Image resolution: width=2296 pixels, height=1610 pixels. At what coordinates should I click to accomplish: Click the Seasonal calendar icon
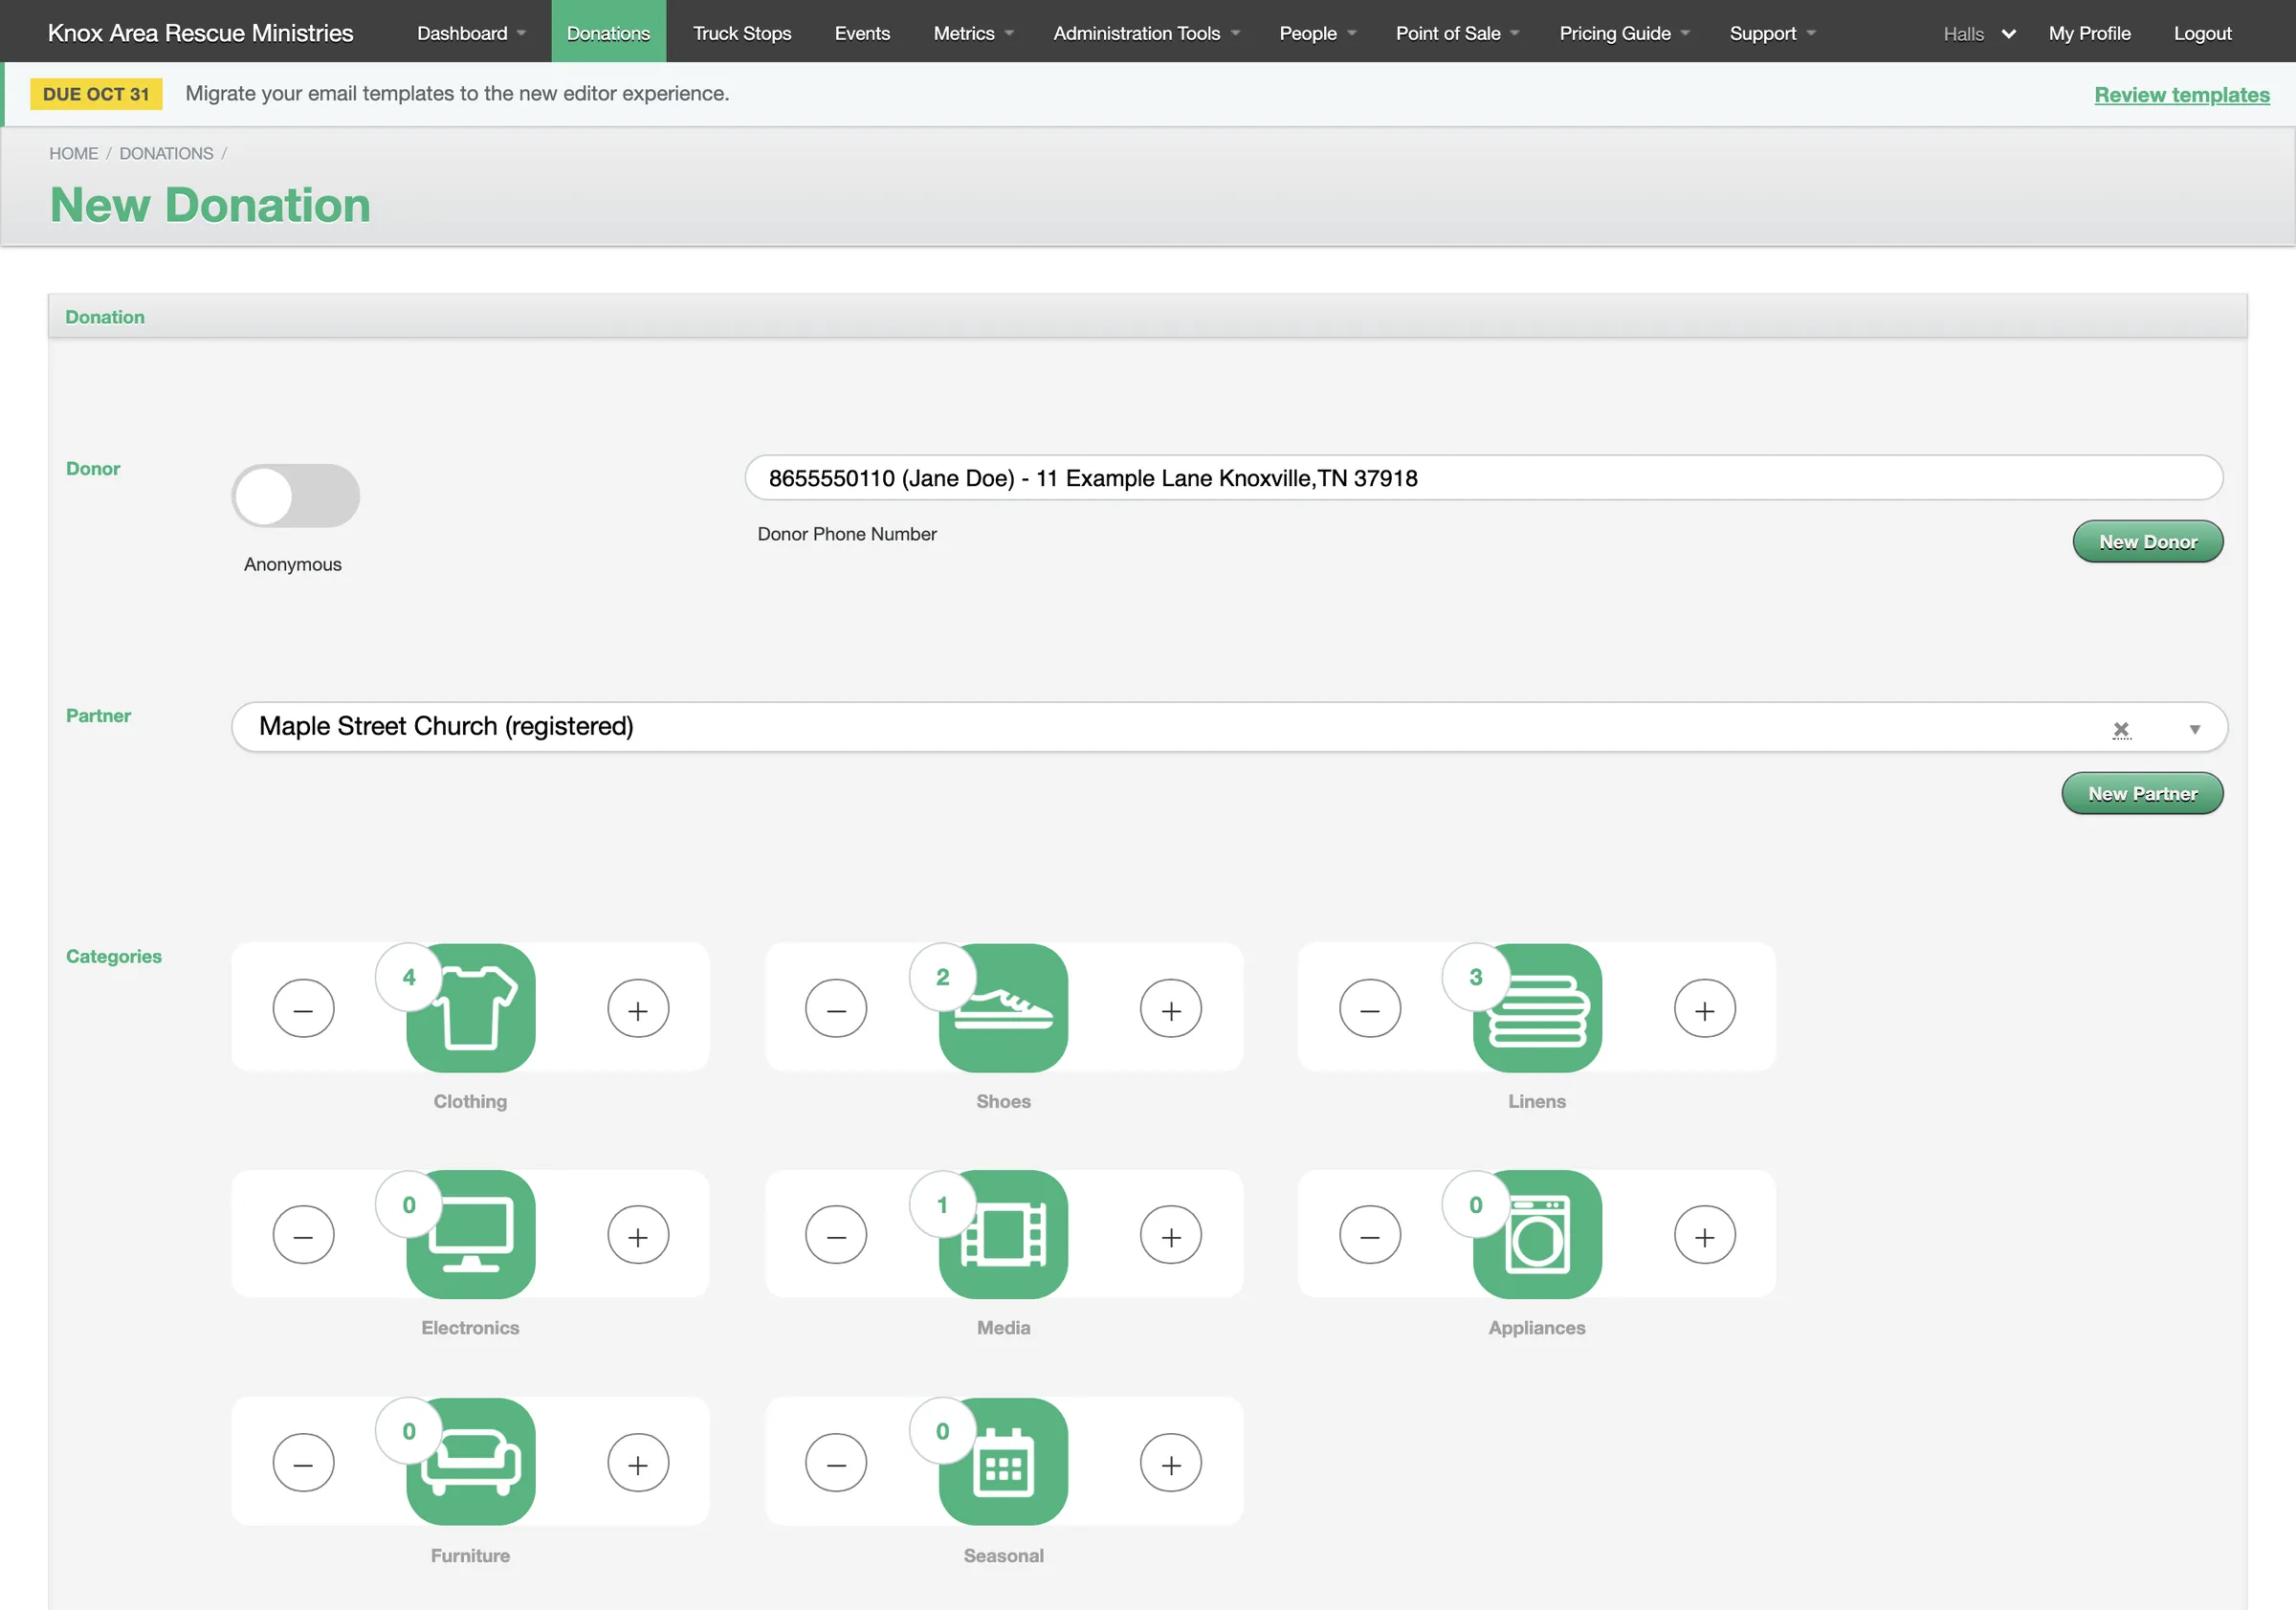1004,1461
